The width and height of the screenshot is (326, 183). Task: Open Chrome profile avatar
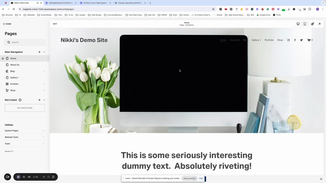tap(317, 9)
